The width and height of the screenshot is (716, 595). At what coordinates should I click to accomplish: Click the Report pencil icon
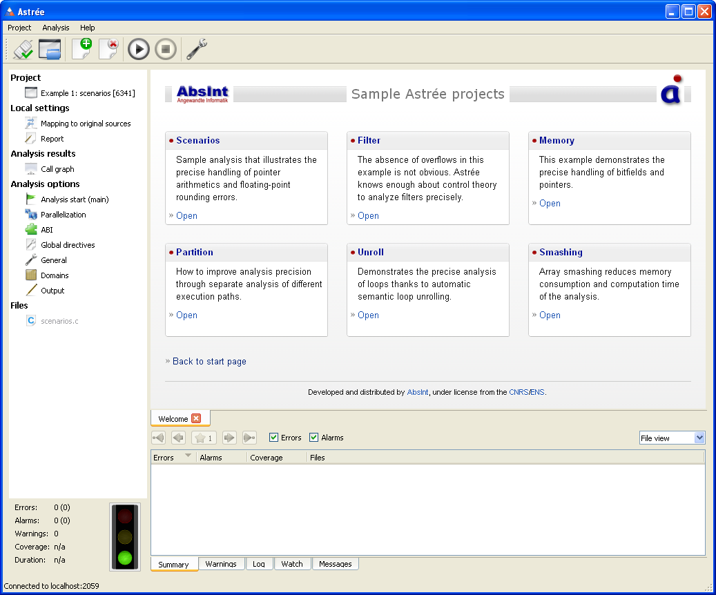pos(30,138)
